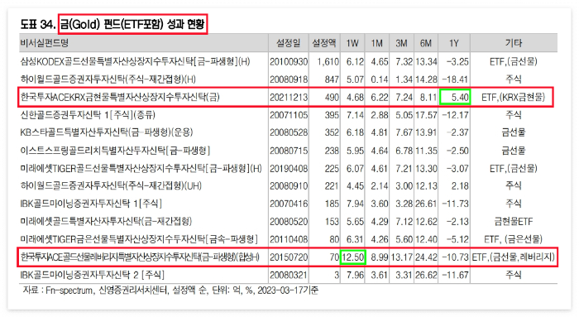Click the 1Y value '-10.73'
The image size is (579, 317).
456,257
